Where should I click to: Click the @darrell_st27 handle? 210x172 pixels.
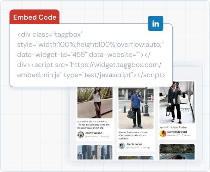173,135
